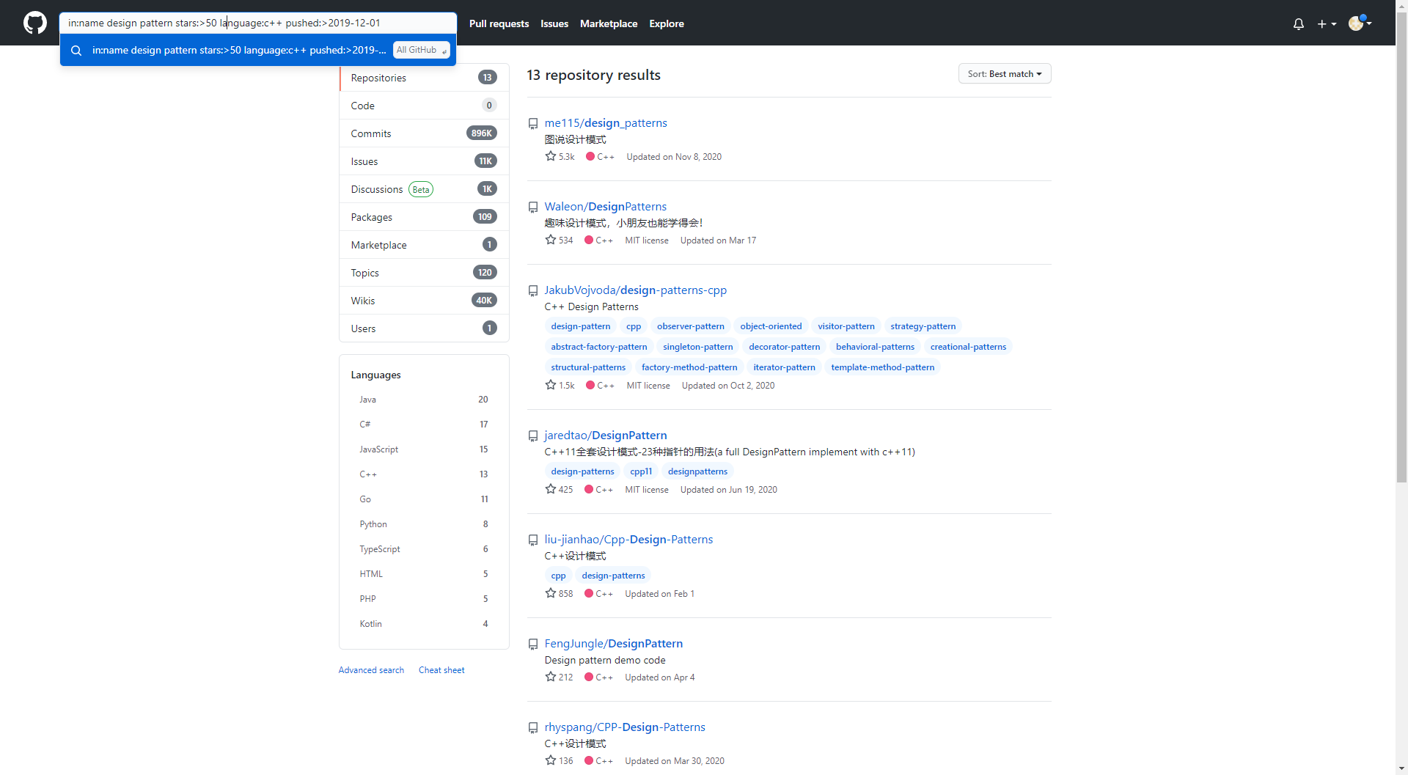Screen dimensions: 1408x775
Task: Open the Advanced search link
Action: tap(371, 670)
